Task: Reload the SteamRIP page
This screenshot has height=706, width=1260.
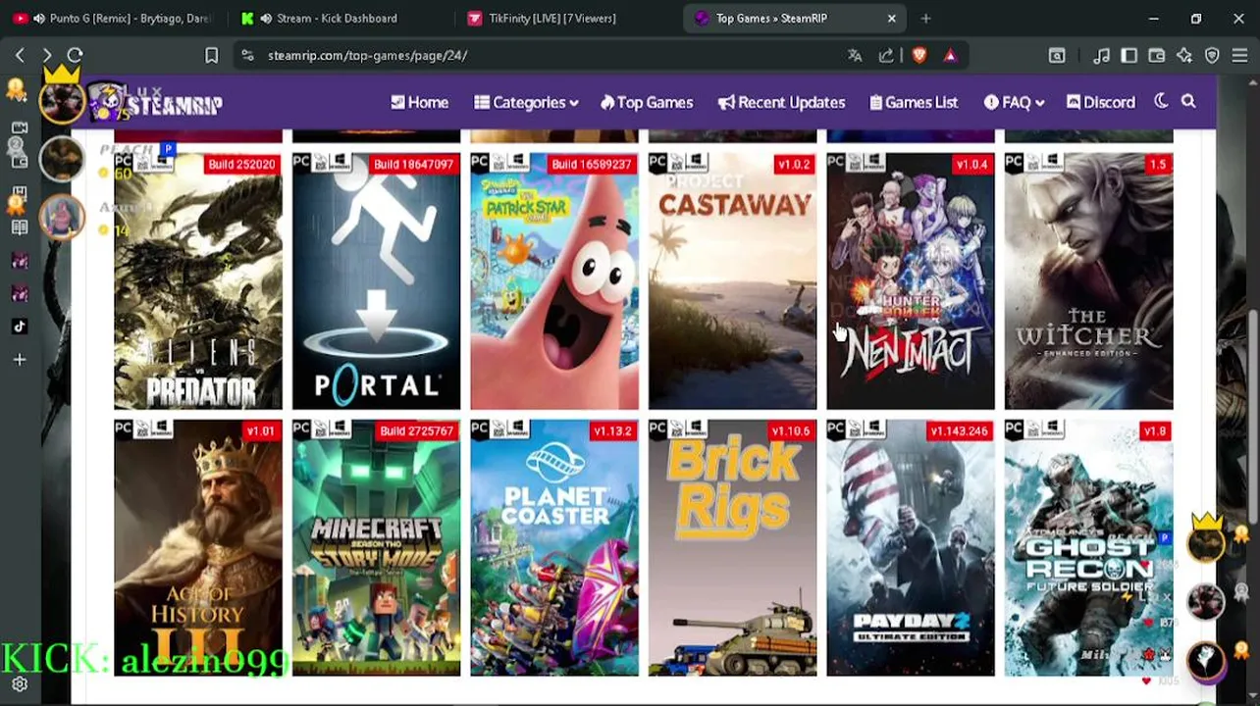Action: click(x=76, y=56)
